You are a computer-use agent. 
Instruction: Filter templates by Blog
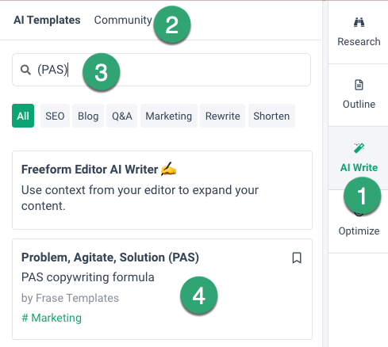click(x=88, y=116)
